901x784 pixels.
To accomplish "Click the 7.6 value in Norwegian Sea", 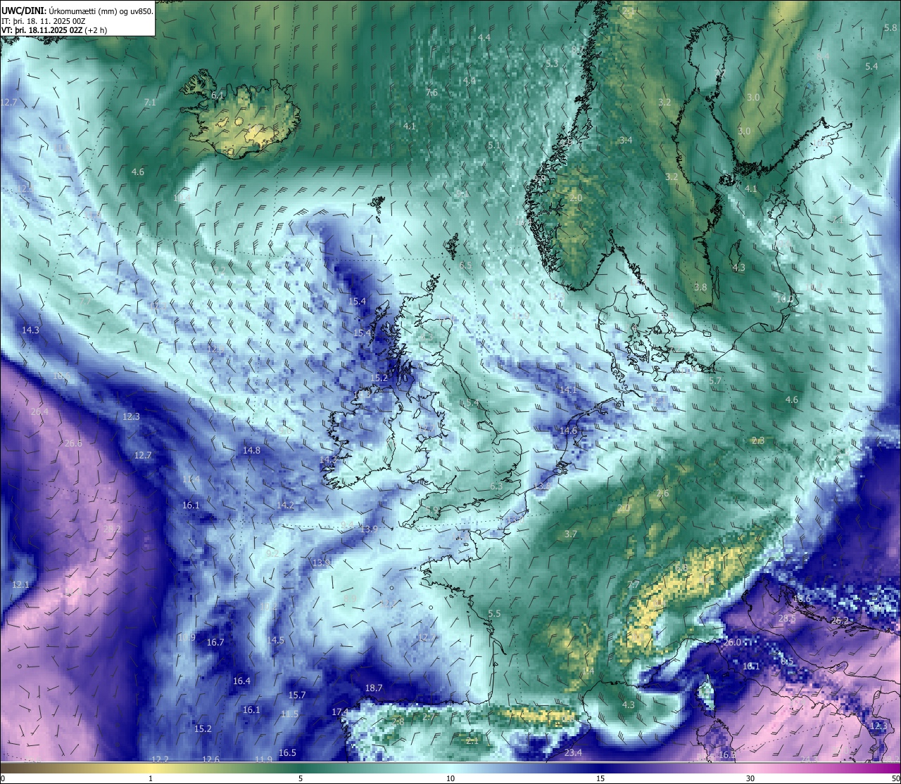I will (431, 92).
